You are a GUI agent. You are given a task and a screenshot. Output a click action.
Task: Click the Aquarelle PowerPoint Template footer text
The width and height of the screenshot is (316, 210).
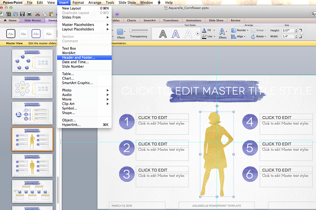[217, 206]
